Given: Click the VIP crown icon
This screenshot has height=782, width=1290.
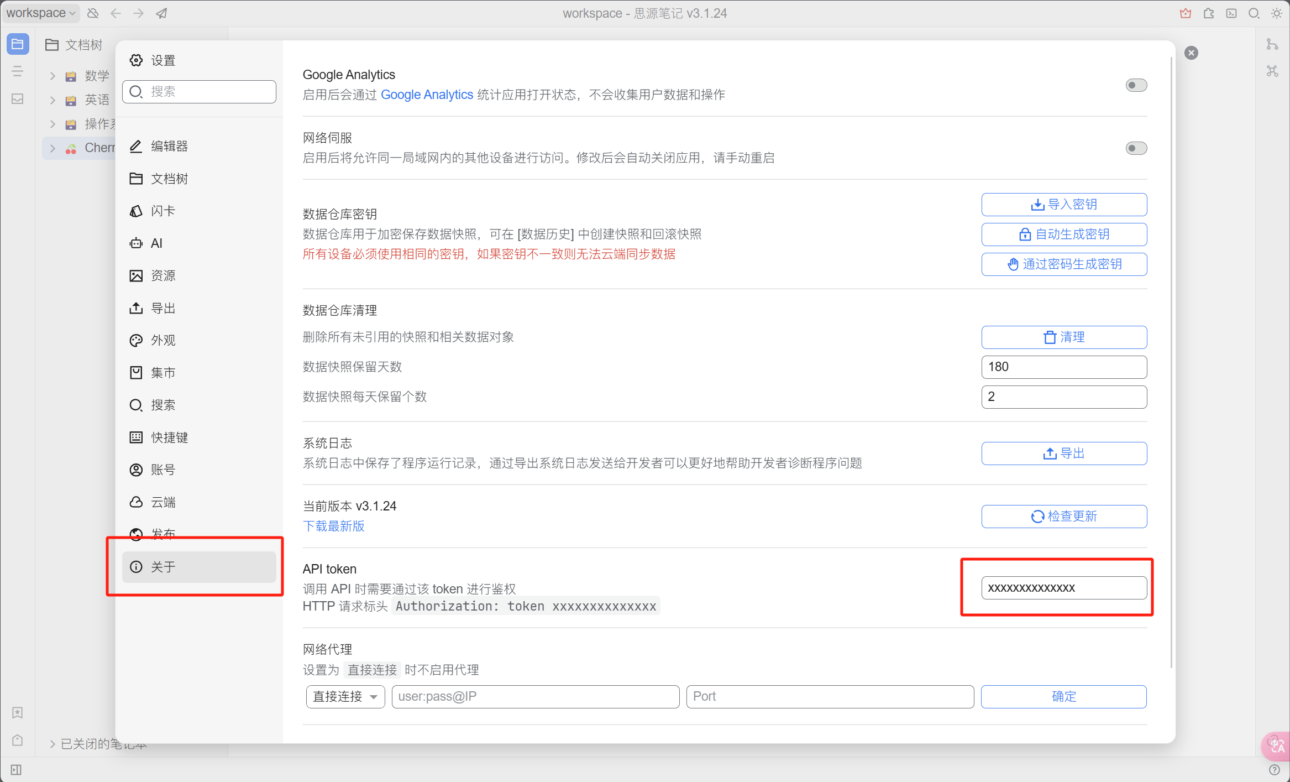Looking at the screenshot, I should (x=1185, y=13).
